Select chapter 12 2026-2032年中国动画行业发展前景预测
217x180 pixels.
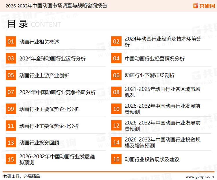tap(163, 126)
